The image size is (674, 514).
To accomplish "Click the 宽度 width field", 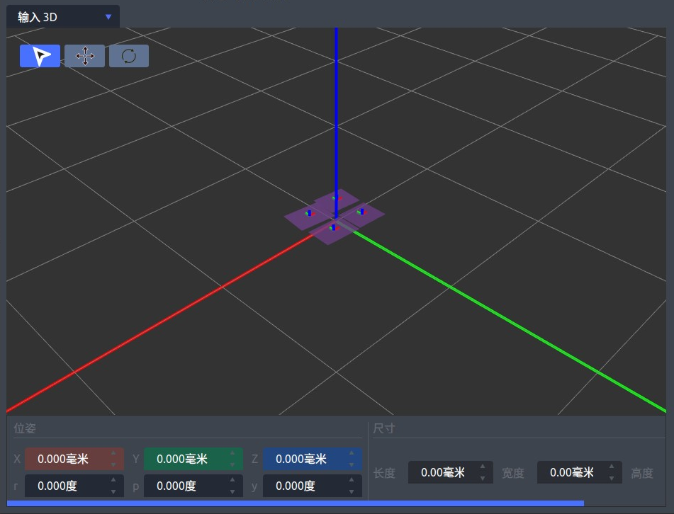I will tap(580, 472).
